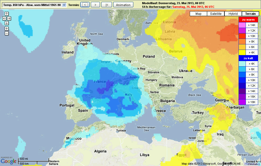Screen dimensions: 261x166
Task: Click the Tunisia label on the map
Action: point(121,131)
